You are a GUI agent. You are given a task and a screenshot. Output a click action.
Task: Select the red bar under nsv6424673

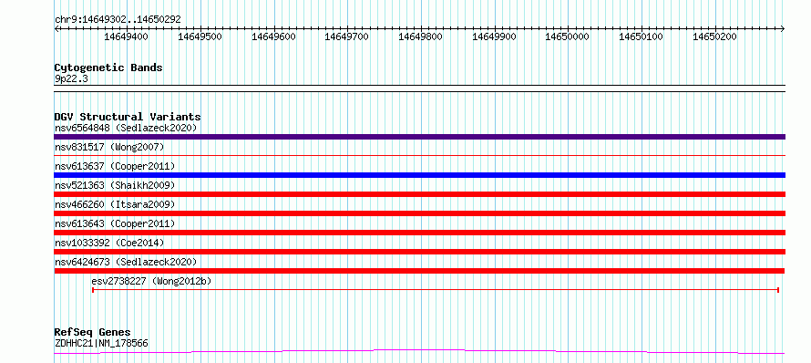click(419, 271)
